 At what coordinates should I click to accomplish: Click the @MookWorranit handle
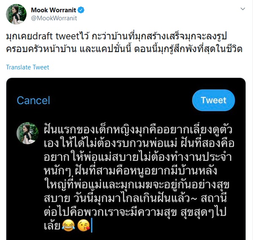(x=54, y=18)
